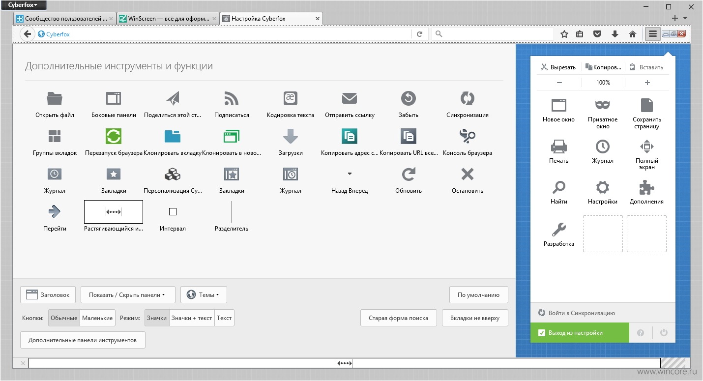
Task: Open the Разработка wrench icon
Action: coord(559,229)
